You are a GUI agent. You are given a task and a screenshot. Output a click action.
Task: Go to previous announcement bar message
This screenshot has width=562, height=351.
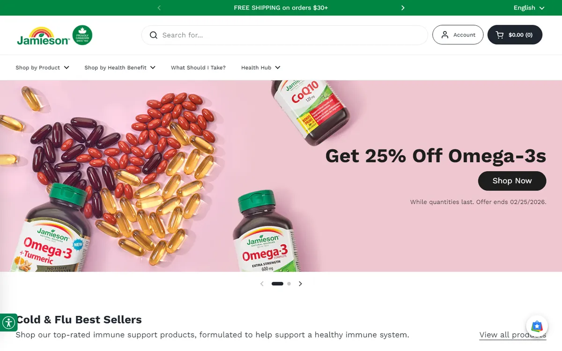tap(159, 8)
